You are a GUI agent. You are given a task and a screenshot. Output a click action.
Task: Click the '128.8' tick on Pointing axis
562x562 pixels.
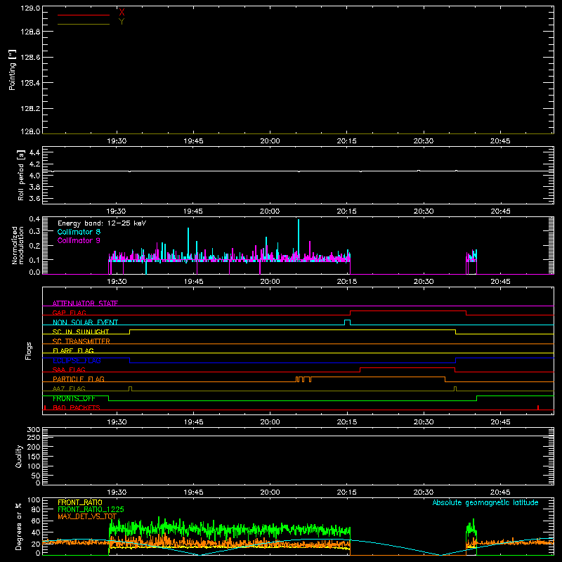coord(30,32)
